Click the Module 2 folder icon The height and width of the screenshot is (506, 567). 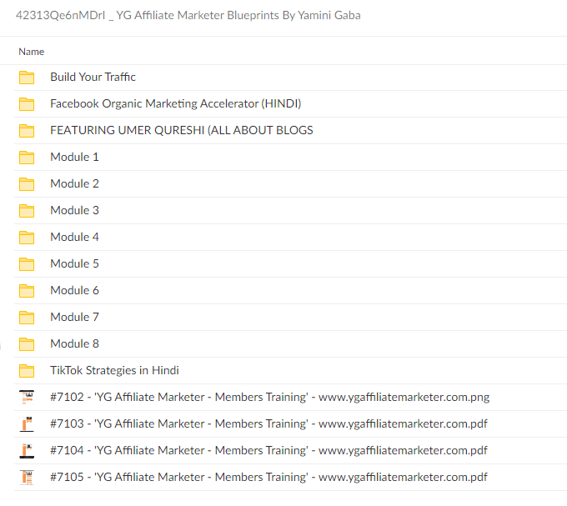(27, 184)
